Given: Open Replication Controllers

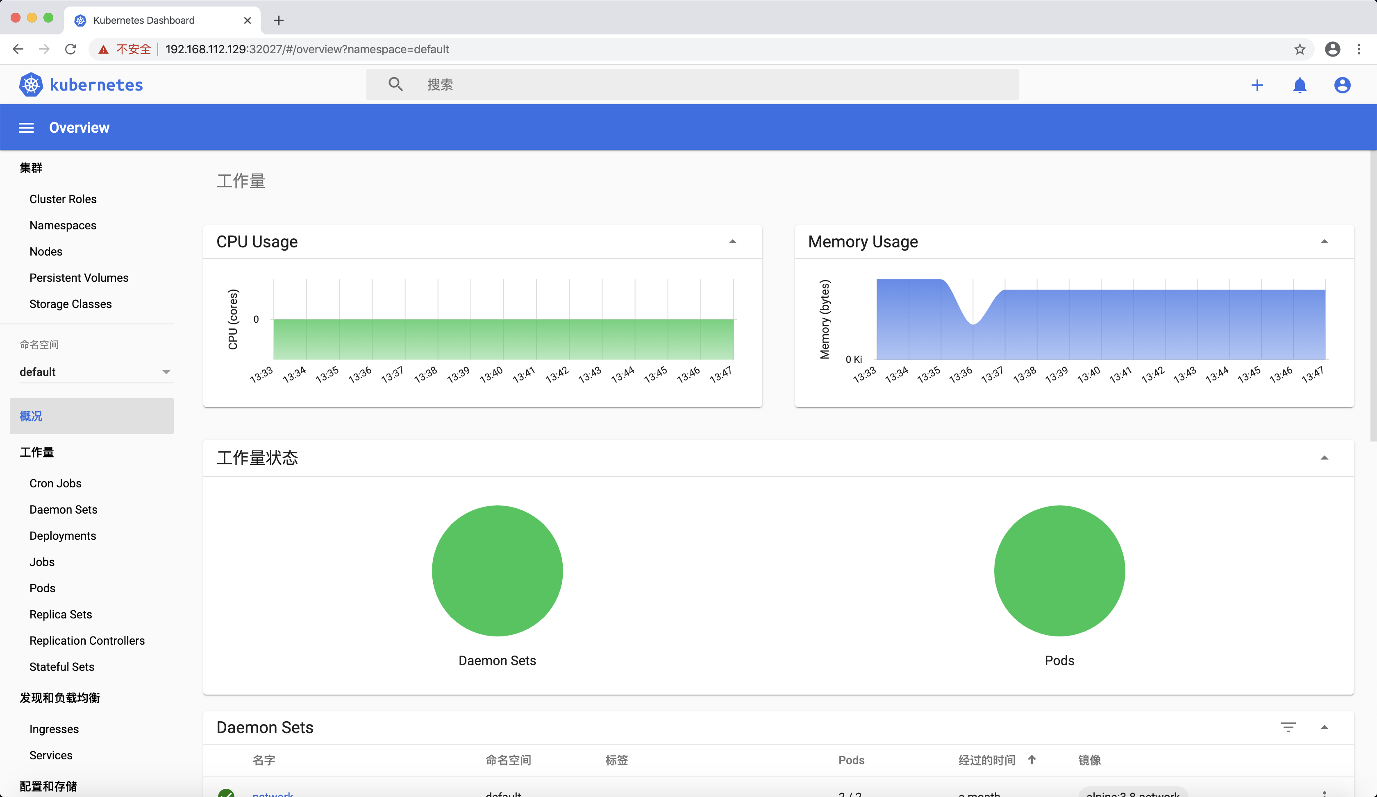Looking at the screenshot, I should pyautogui.click(x=87, y=640).
